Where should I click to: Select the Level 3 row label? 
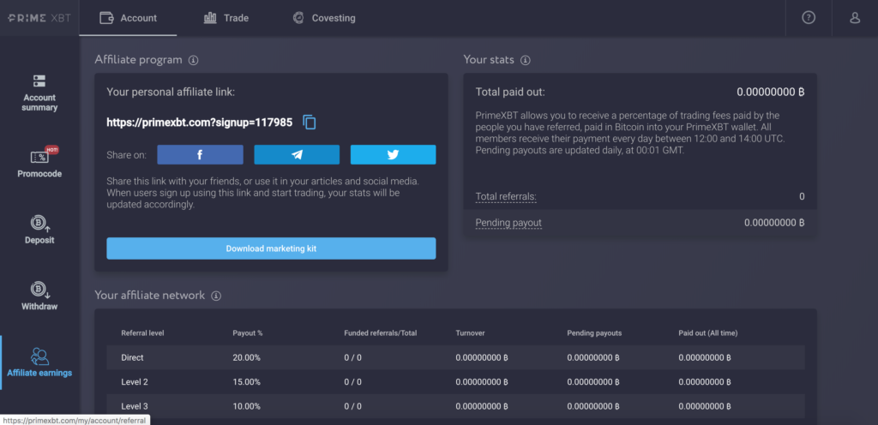[135, 406]
